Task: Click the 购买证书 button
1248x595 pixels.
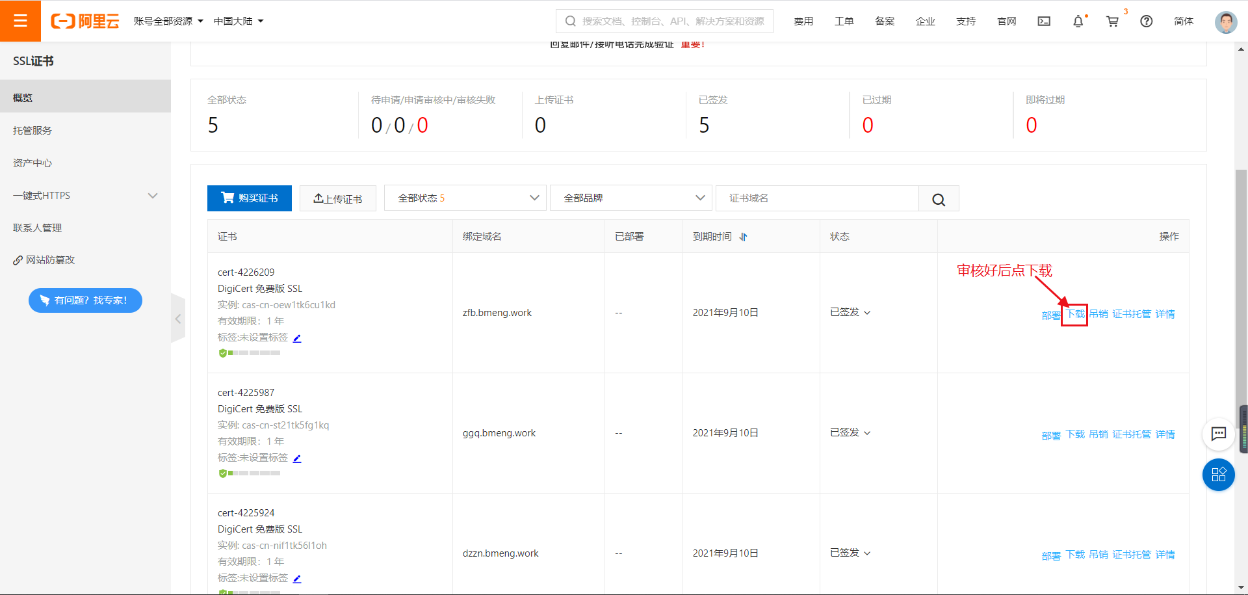Action: point(250,198)
